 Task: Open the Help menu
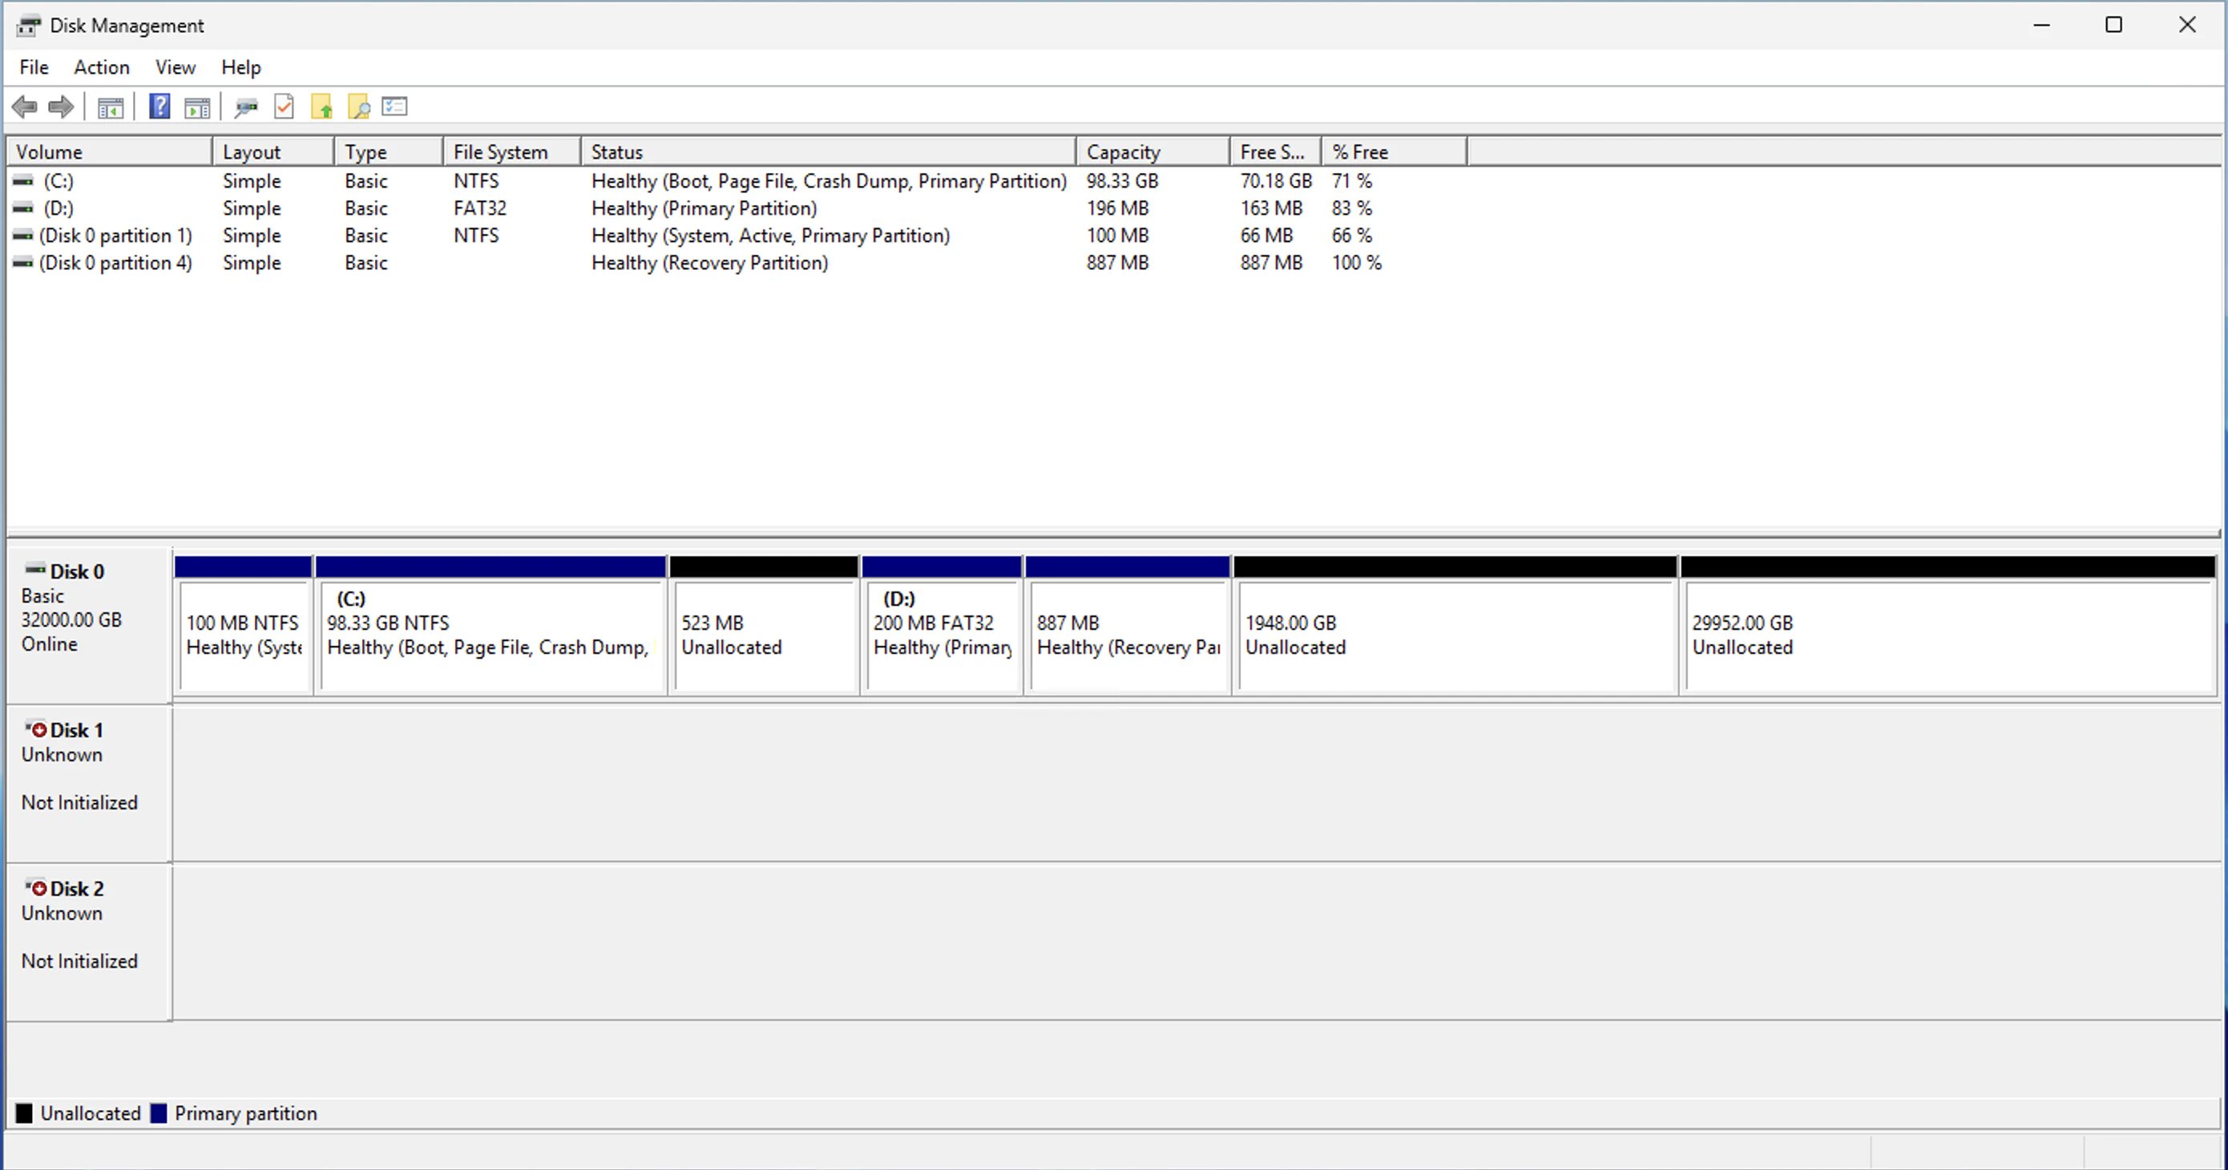(240, 67)
